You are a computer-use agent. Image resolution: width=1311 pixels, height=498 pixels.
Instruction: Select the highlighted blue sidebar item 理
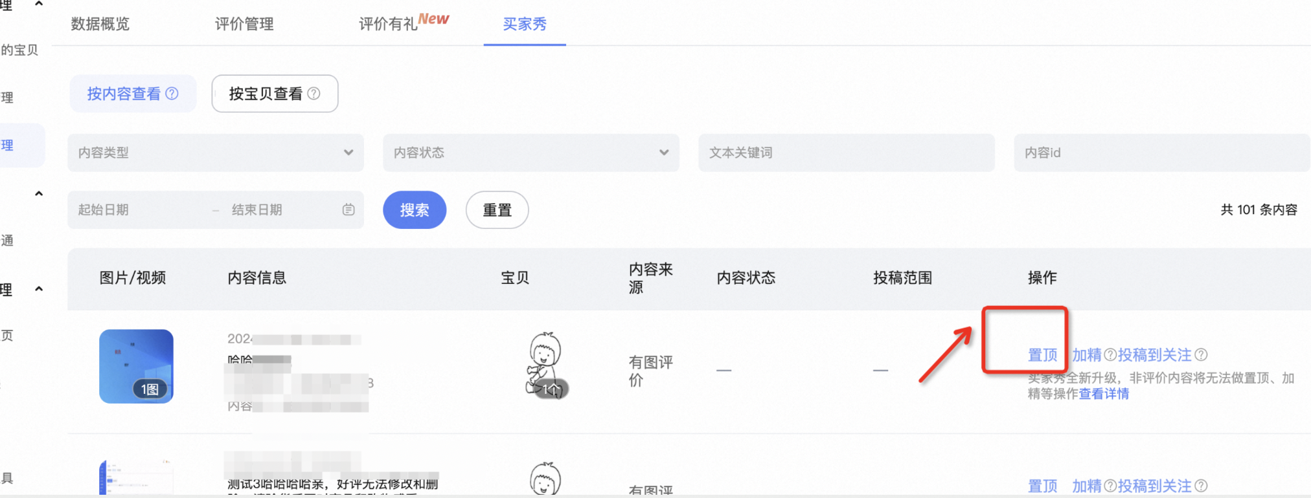coord(21,146)
